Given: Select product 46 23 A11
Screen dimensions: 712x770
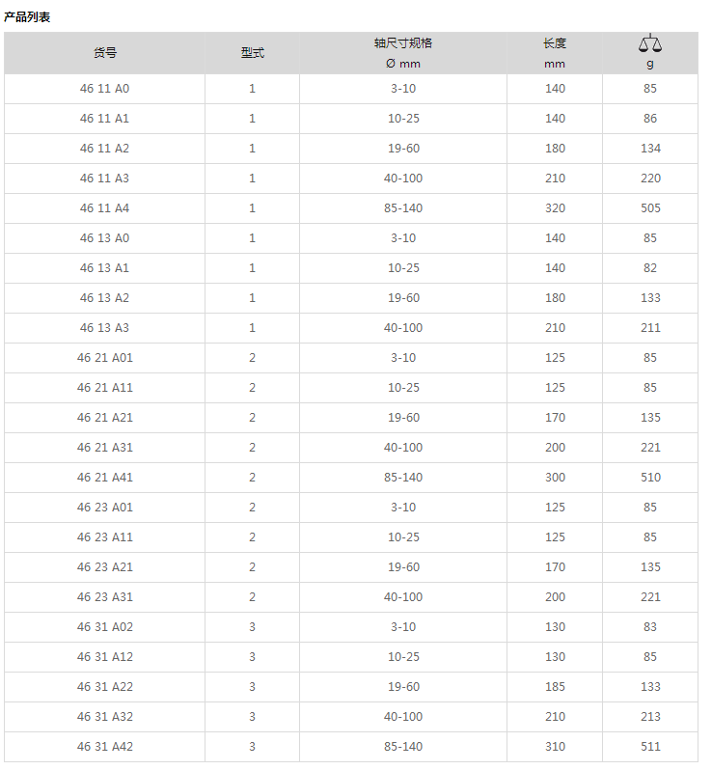Looking at the screenshot, I should (104, 537).
